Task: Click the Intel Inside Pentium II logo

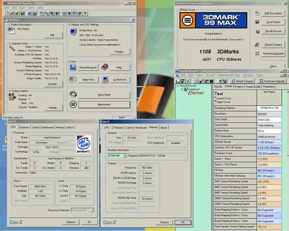Action: coord(84,144)
